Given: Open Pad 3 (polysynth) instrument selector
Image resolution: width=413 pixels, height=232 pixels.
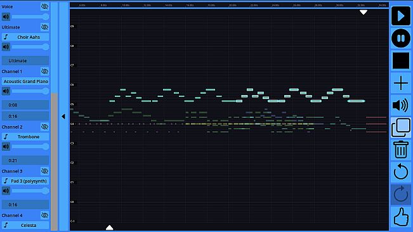Looking at the screenshot, I should pos(25,181).
